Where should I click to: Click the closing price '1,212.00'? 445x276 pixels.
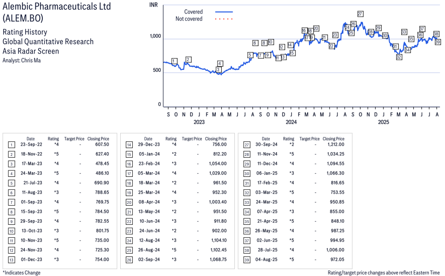point(335,145)
